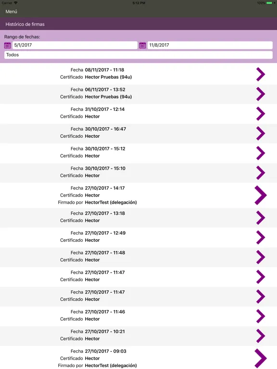The image size is (277, 369).
Task: Click the Rango de fechas label
Action: coord(22,37)
